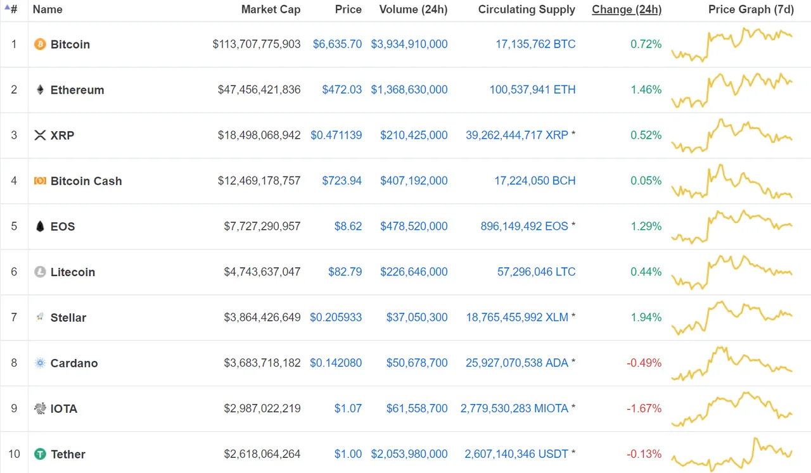
Task: Click Bitcoin volume $3,934,910,000
Action: 409,44
